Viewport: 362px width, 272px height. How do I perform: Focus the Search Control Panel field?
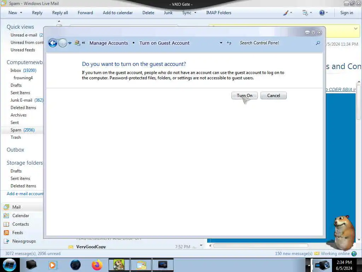coord(276,43)
